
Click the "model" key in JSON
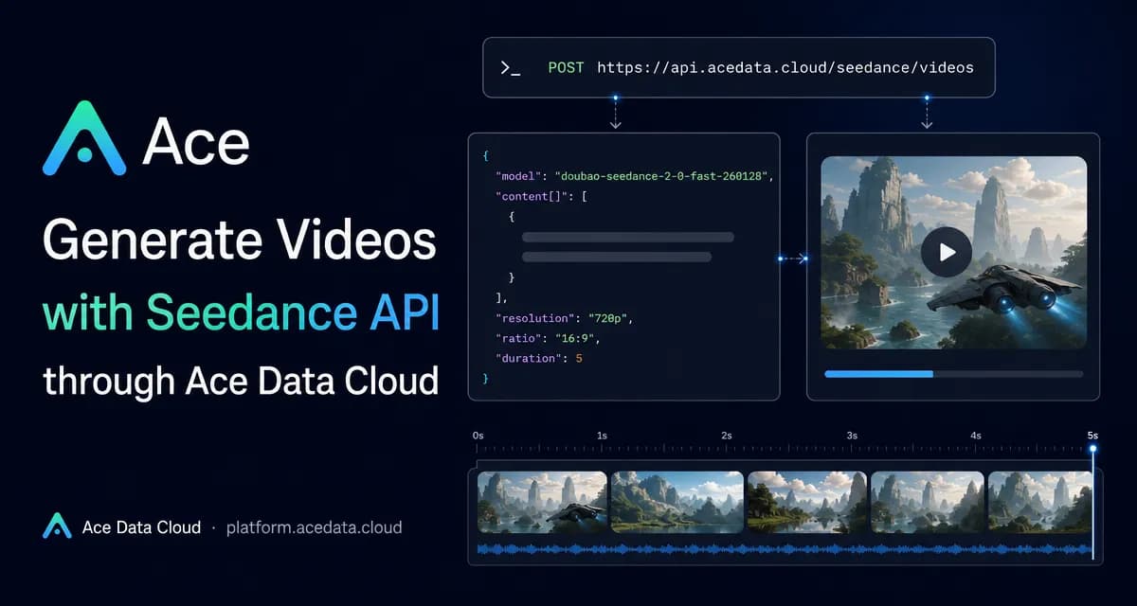click(518, 177)
